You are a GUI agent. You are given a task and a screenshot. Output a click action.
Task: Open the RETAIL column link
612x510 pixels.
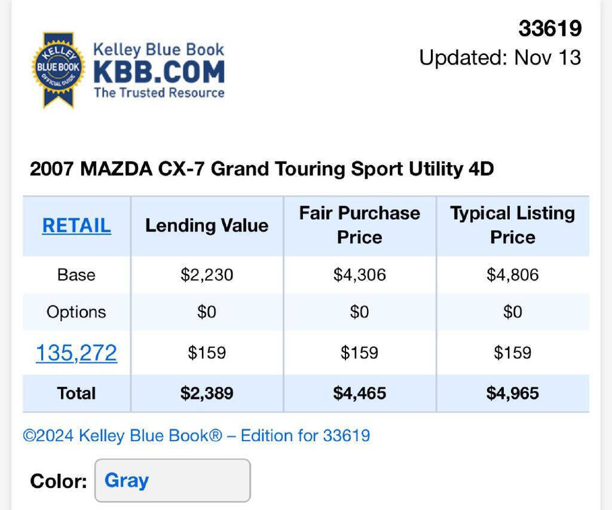point(75,226)
